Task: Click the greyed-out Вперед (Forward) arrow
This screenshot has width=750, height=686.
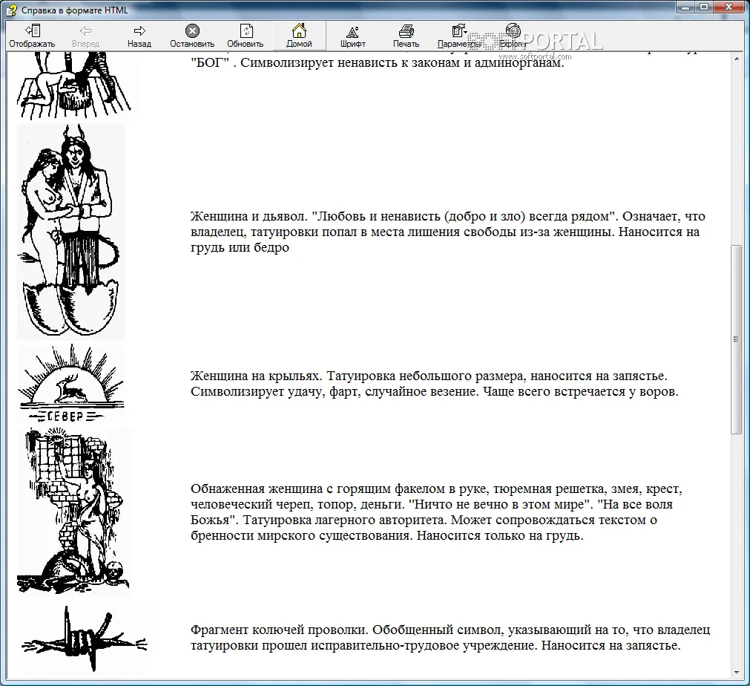Action: click(85, 36)
